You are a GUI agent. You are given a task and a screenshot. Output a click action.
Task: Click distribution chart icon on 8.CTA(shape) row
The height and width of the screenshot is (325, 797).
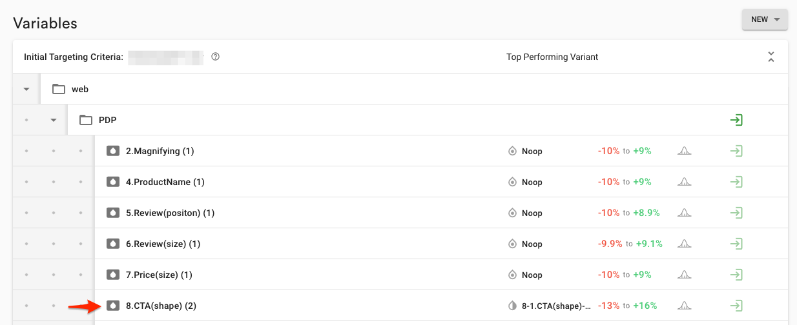[x=685, y=306]
